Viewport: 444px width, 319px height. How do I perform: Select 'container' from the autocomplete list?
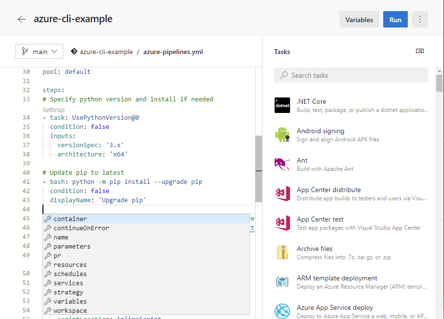point(70,219)
